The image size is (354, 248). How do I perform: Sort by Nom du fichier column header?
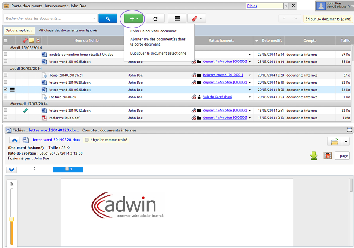click(x=87, y=40)
